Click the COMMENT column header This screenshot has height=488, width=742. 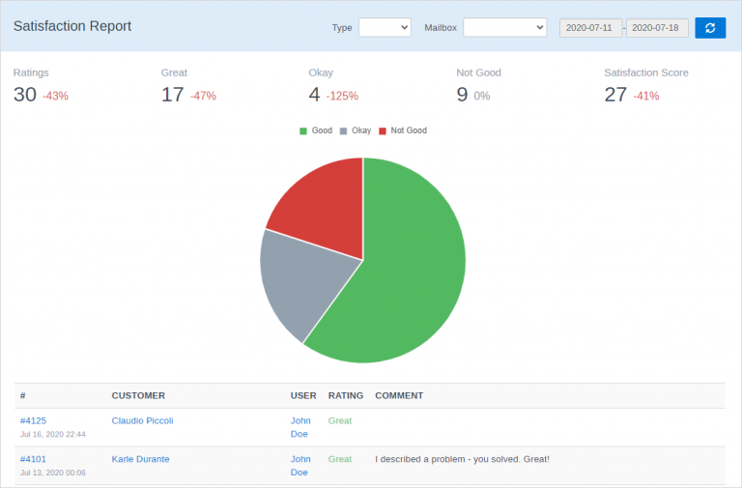coord(399,395)
